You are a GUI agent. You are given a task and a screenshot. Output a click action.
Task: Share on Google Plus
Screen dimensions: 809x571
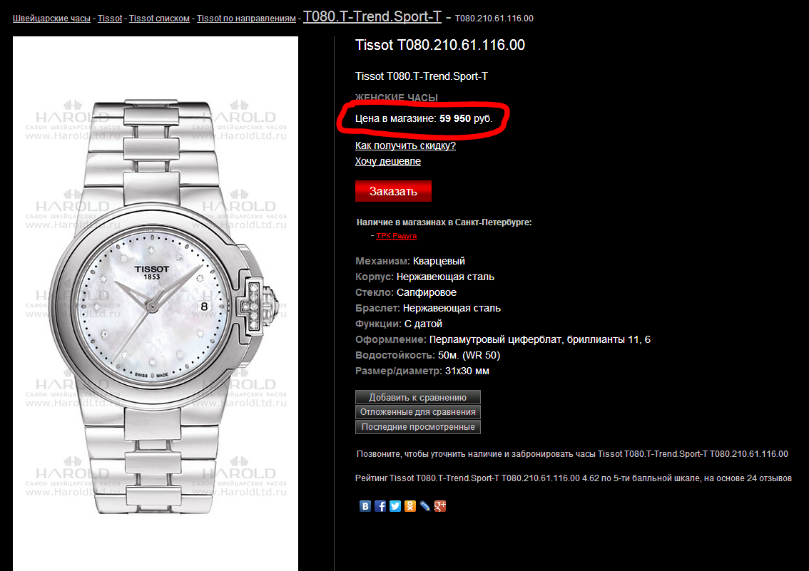[439, 506]
